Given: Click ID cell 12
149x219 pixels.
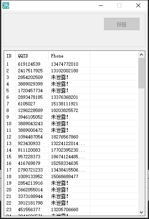Looking at the screenshot, I should (9, 137).
